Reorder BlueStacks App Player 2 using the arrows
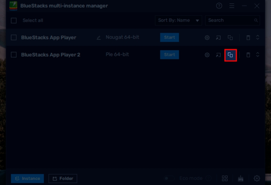 pos(257,55)
